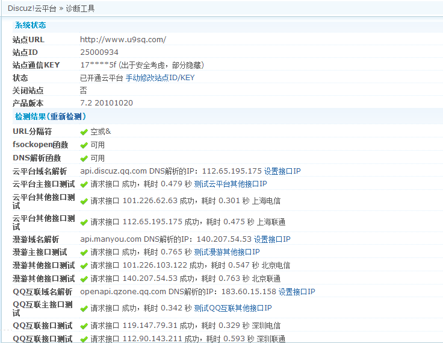
Task: Open 设置接口IP for openapi.qzone.qq.com
Action: pos(297,292)
